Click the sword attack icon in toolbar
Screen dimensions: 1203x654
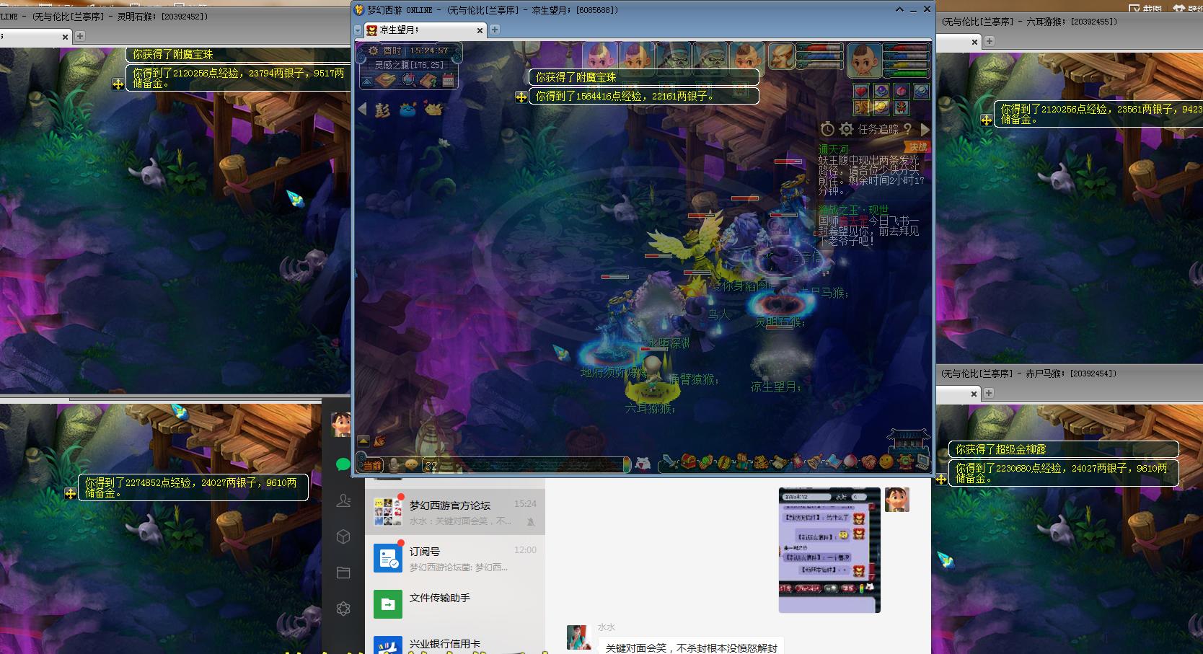click(670, 461)
